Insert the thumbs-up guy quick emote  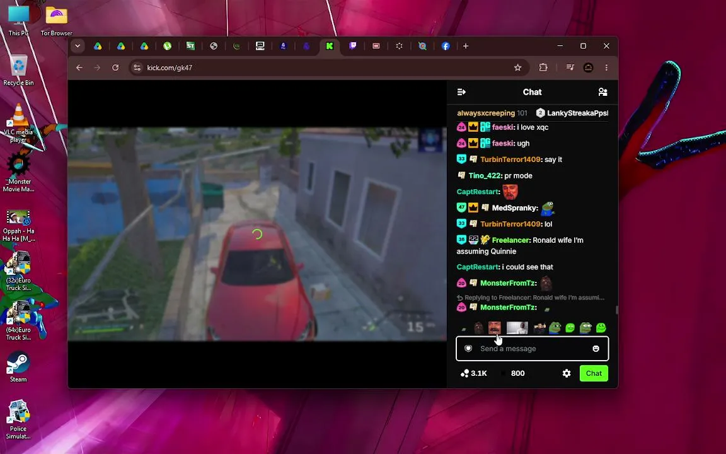[x=539, y=328]
